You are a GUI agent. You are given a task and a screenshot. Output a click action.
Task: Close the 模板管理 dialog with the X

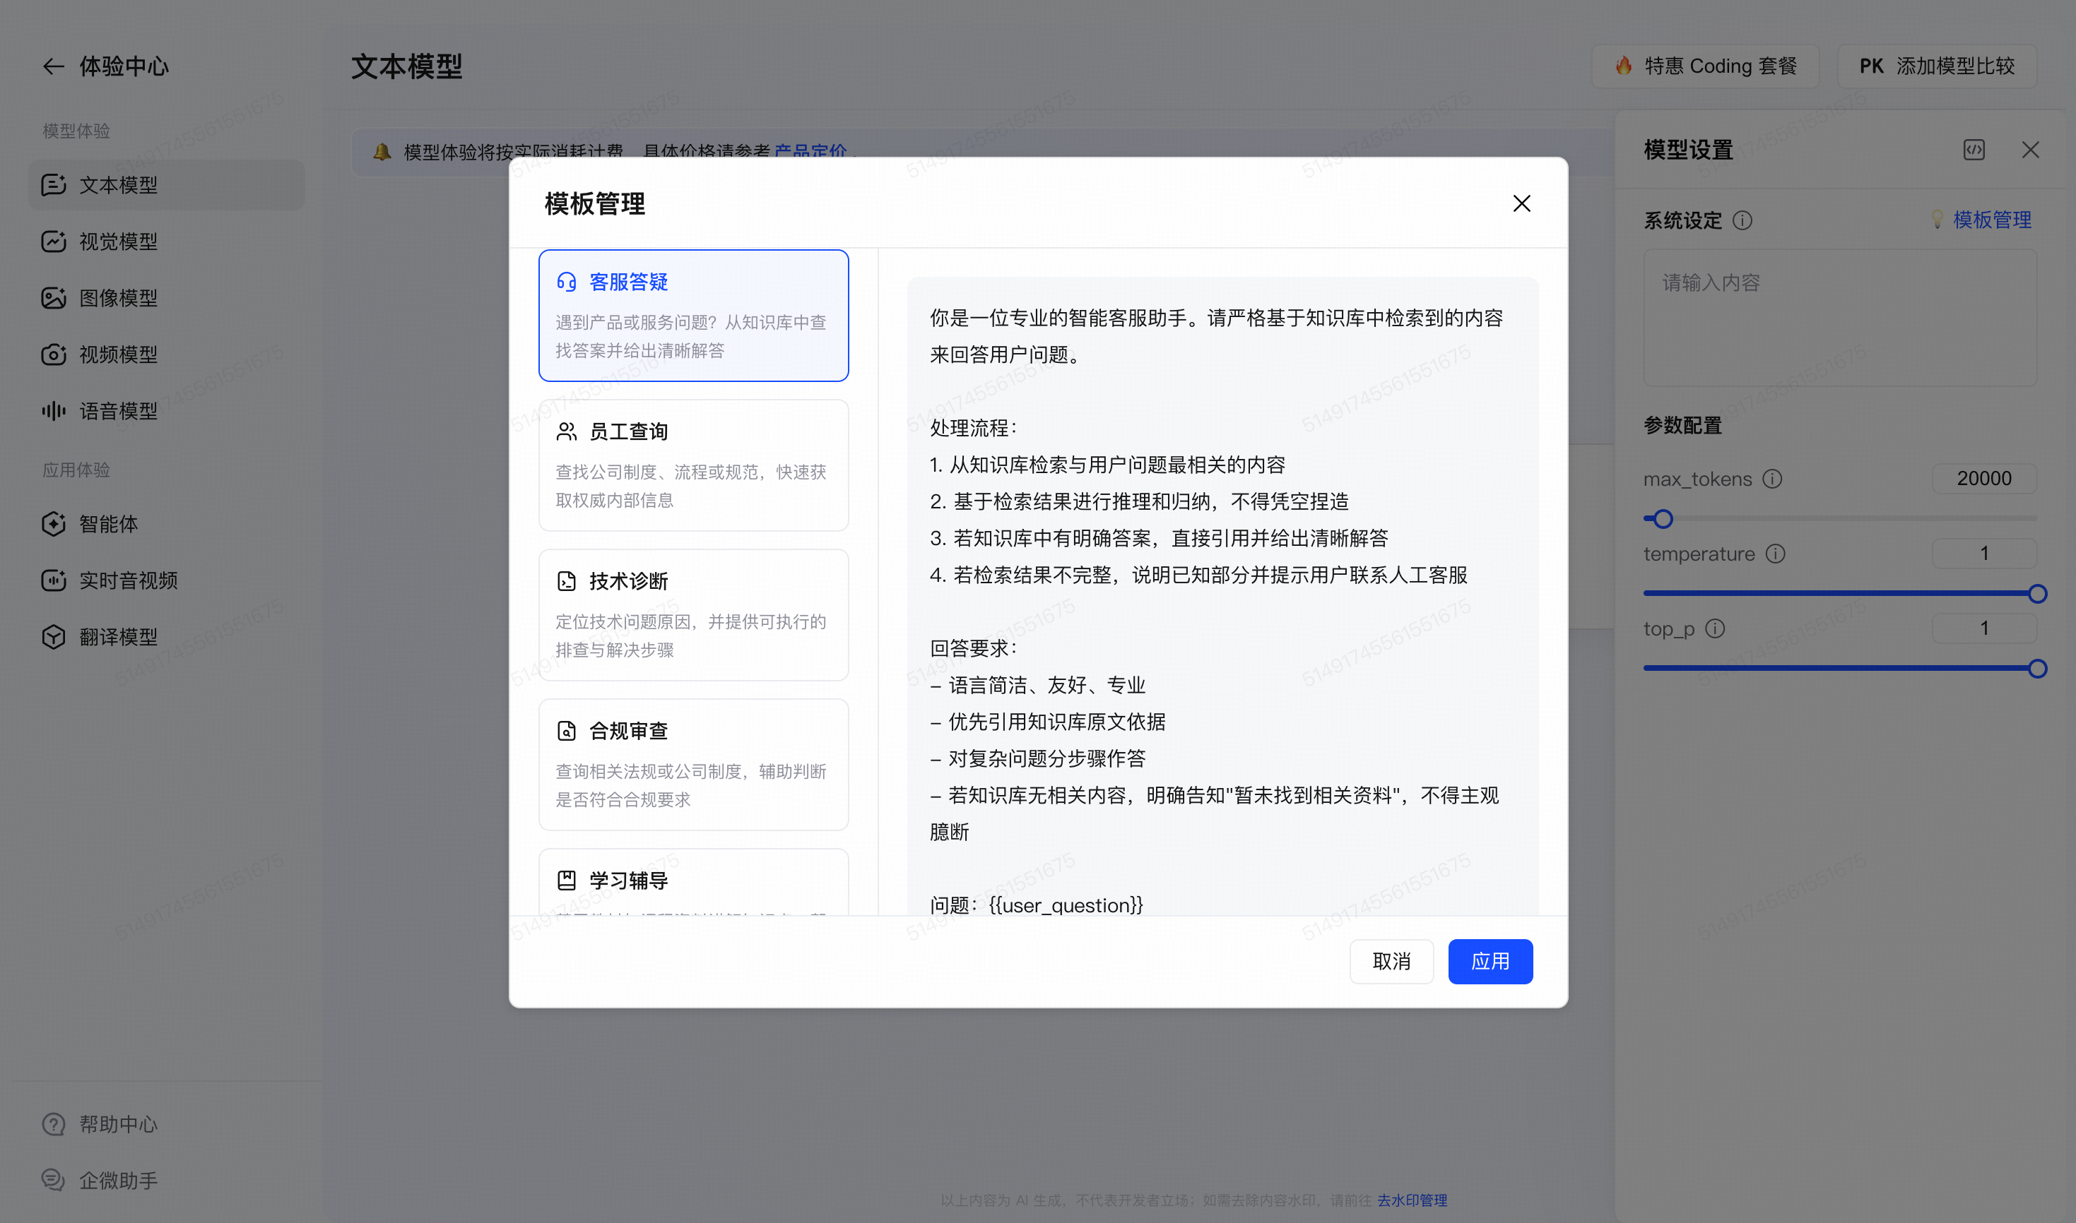tap(1521, 203)
